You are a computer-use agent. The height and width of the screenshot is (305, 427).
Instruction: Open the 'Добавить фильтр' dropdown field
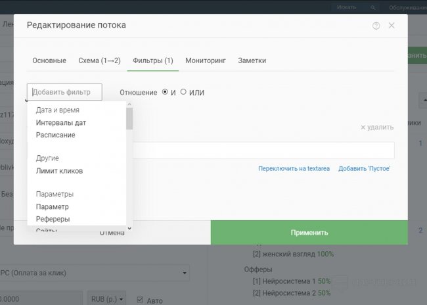pos(64,92)
